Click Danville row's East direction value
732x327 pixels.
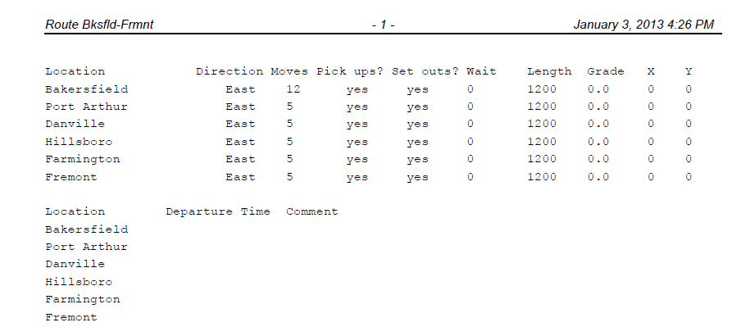click(x=240, y=124)
